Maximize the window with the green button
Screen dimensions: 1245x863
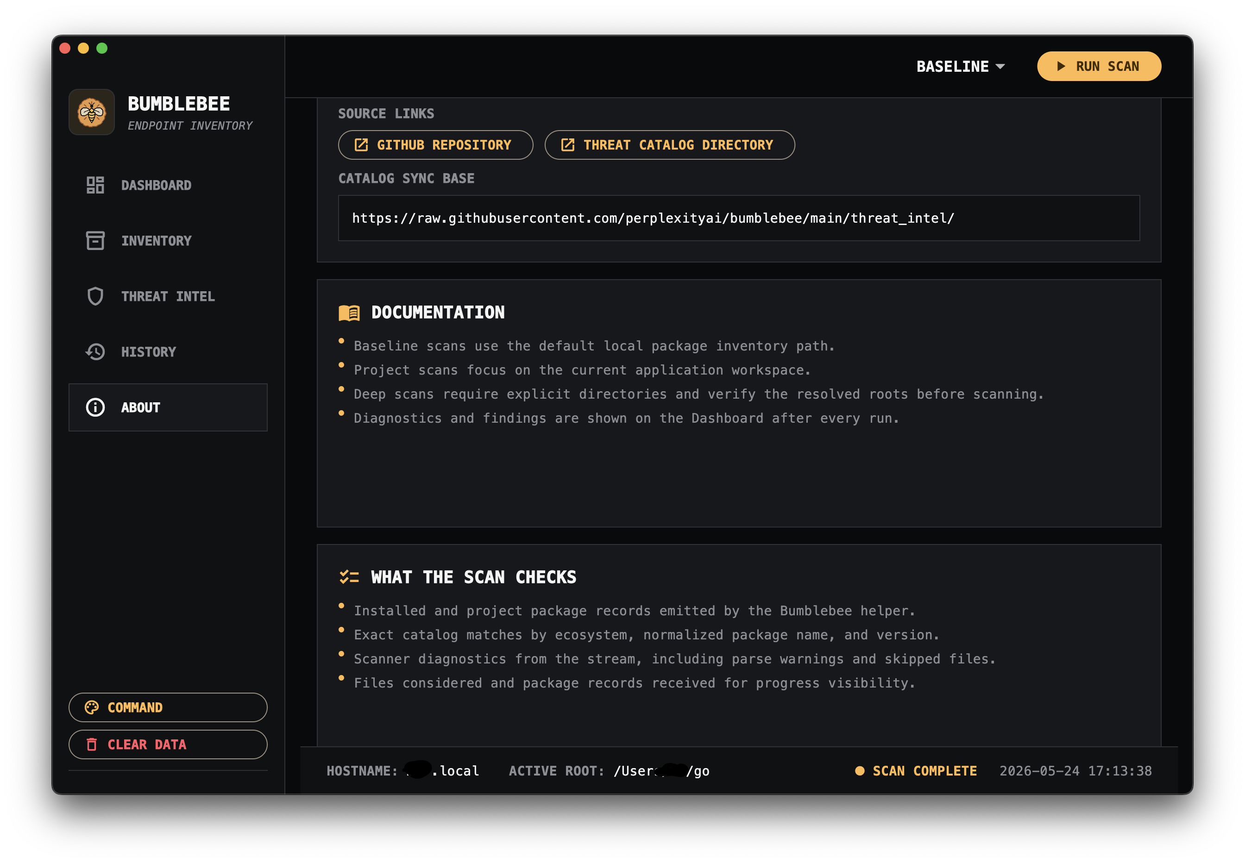[x=102, y=48]
